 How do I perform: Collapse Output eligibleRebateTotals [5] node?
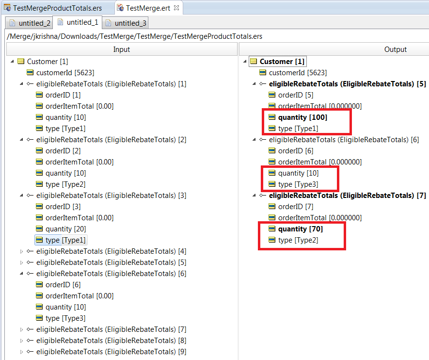pyautogui.click(x=254, y=84)
